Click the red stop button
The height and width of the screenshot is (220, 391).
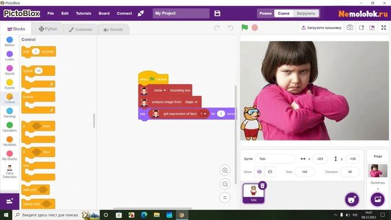tap(255, 28)
